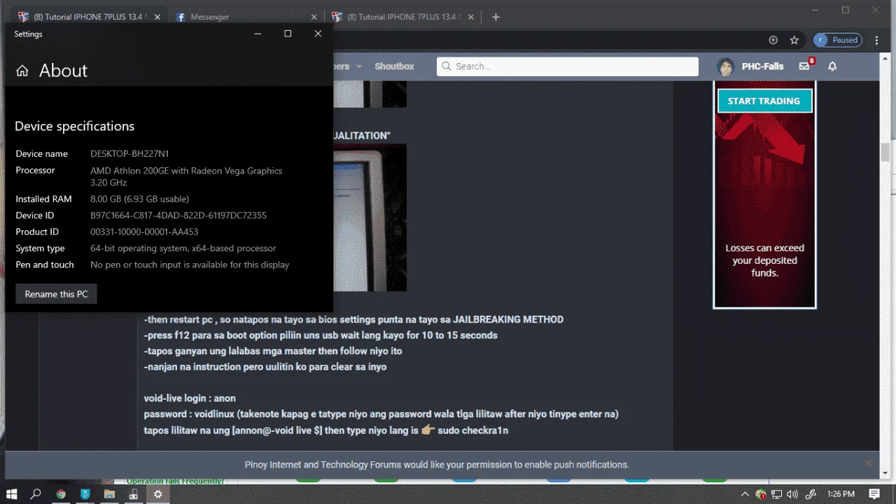Screen dimensions: 896x504
Task: Go to Settings home via house icon
Action: (22, 71)
